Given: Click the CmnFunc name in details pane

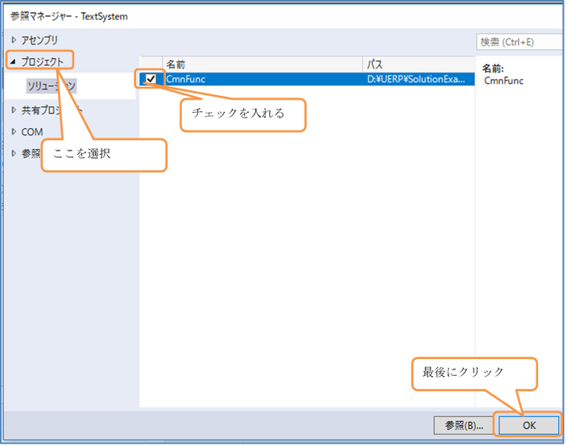Looking at the screenshot, I should (x=503, y=81).
